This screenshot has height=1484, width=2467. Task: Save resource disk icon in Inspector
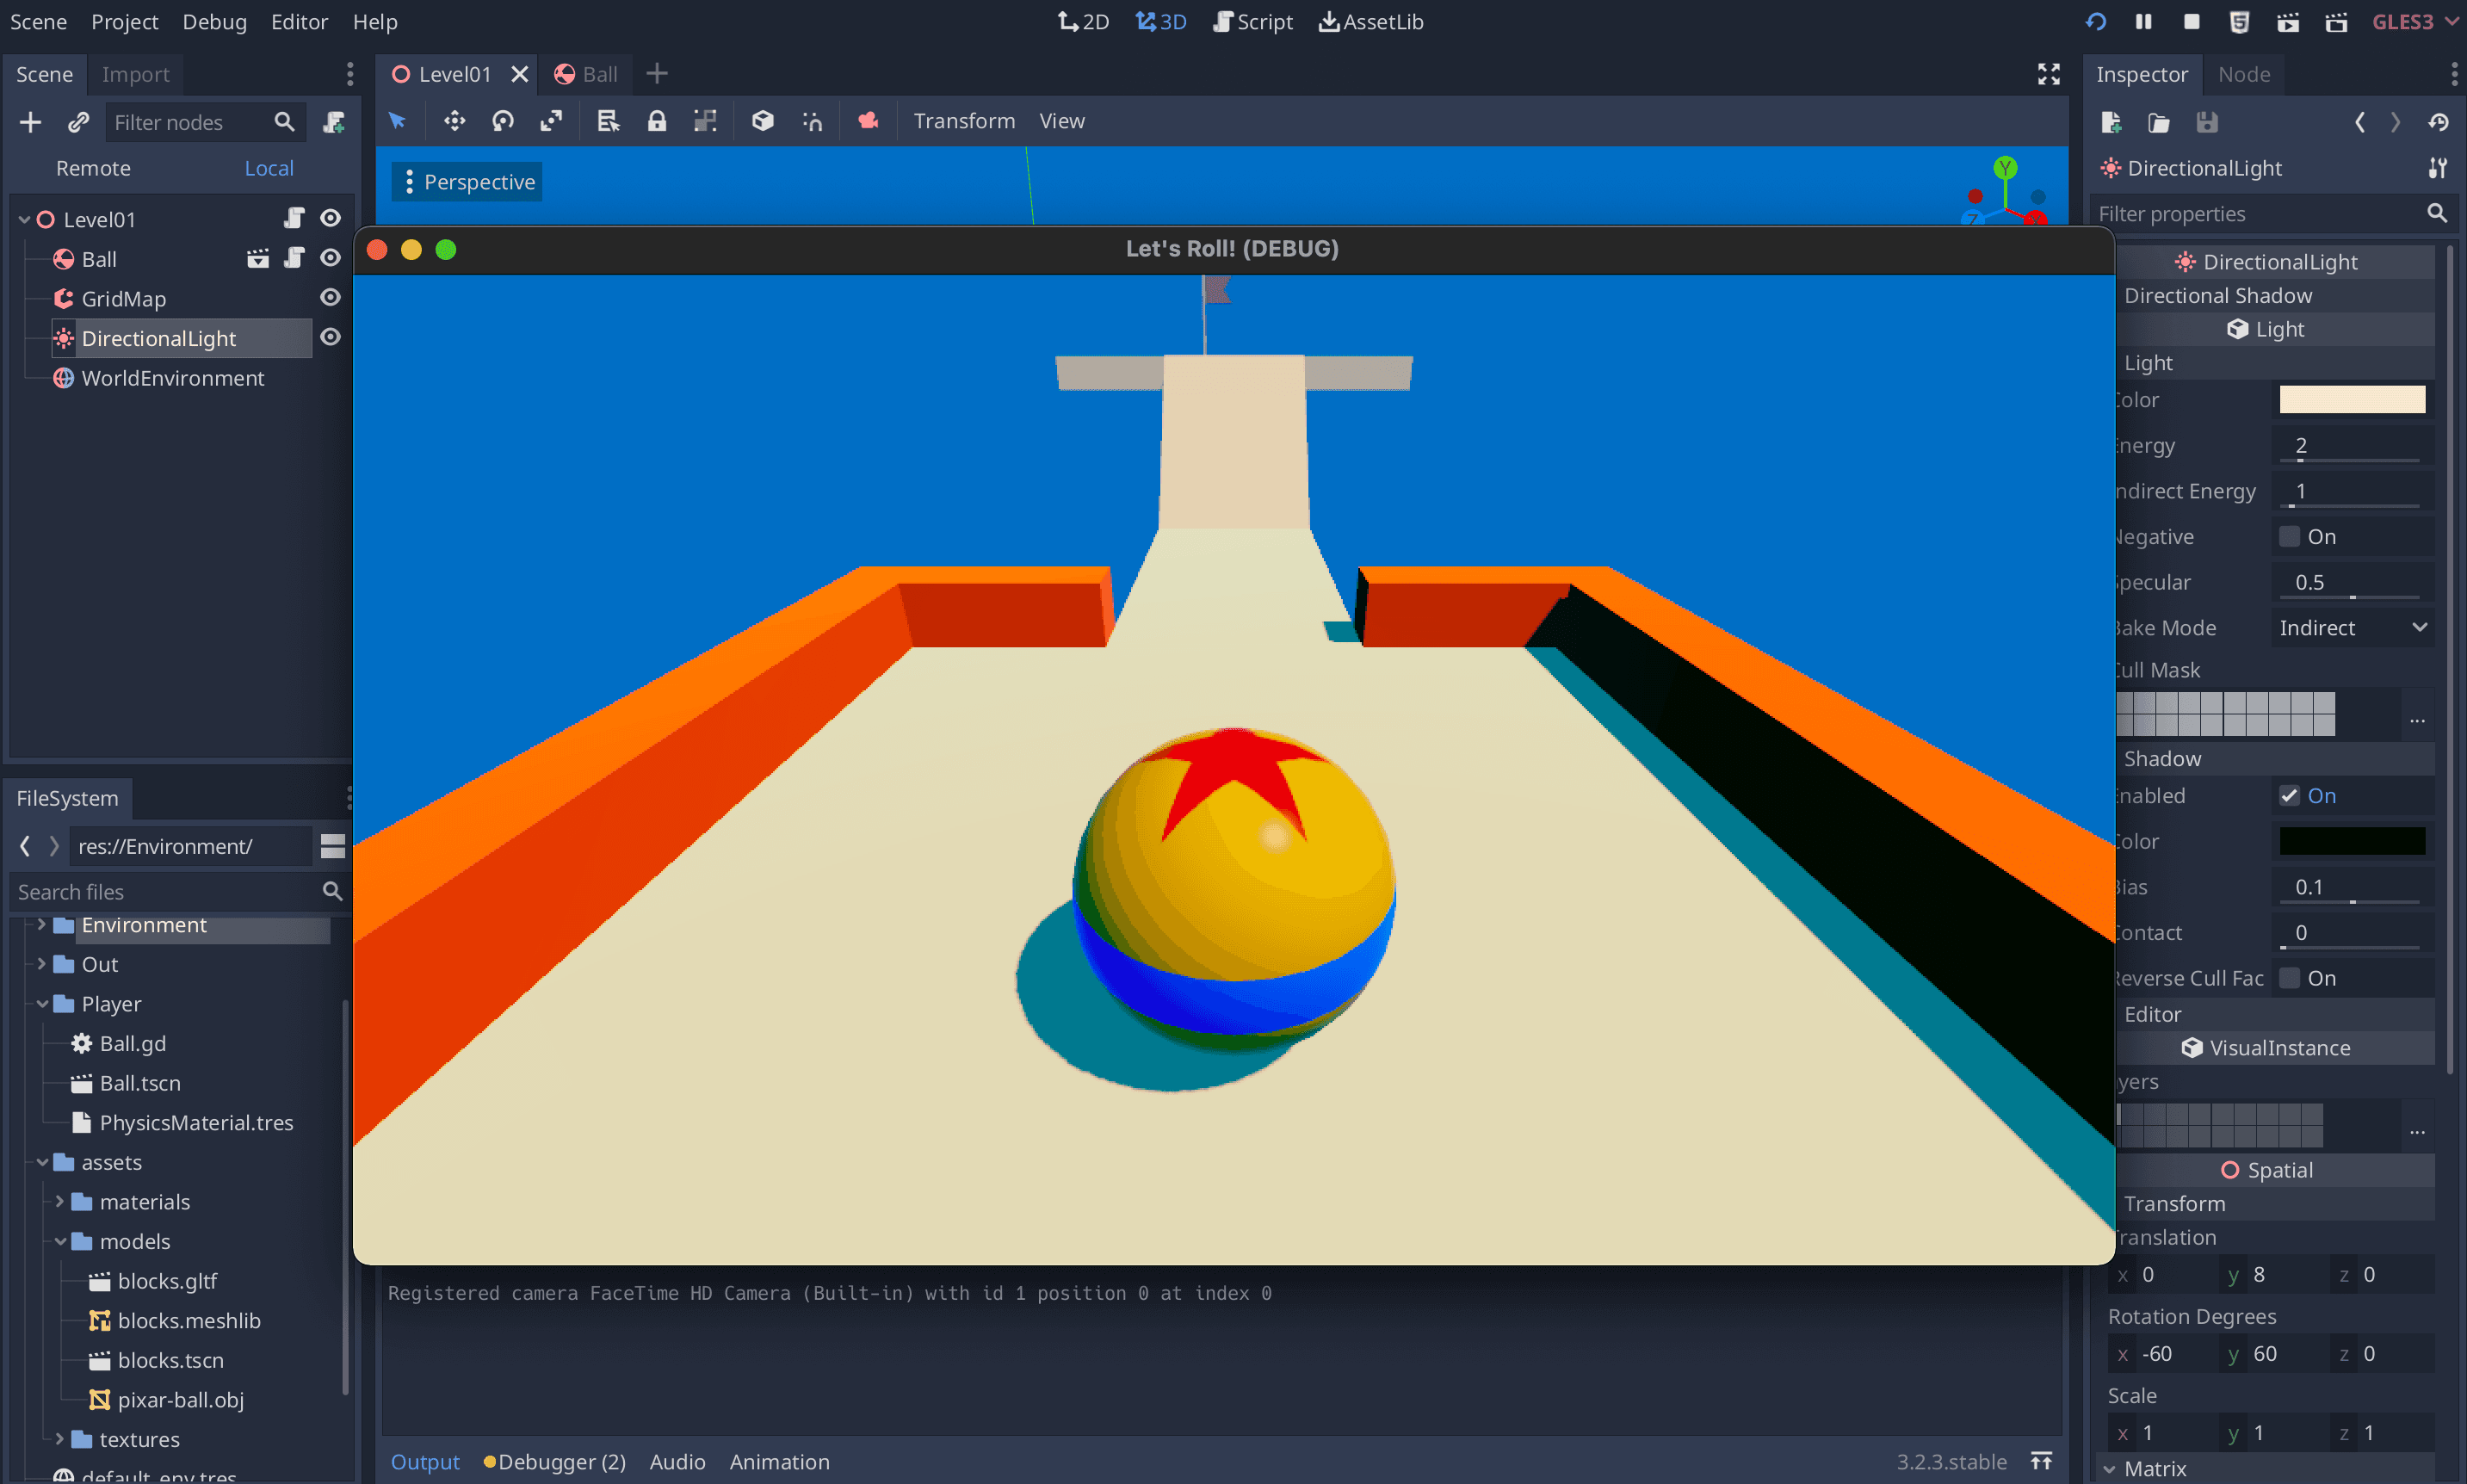click(2207, 122)
